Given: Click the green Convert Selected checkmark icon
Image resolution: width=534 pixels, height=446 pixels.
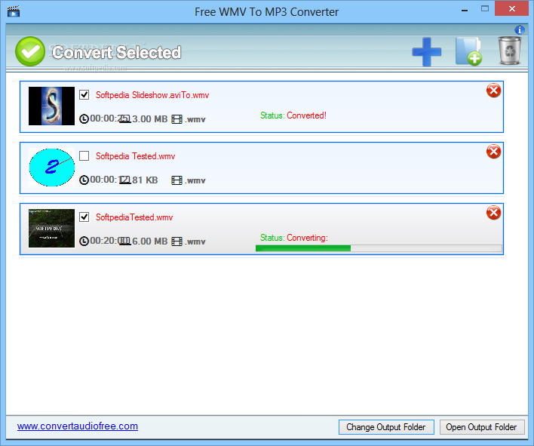Looking at the screenshot, I should click(x=30, y=51).
